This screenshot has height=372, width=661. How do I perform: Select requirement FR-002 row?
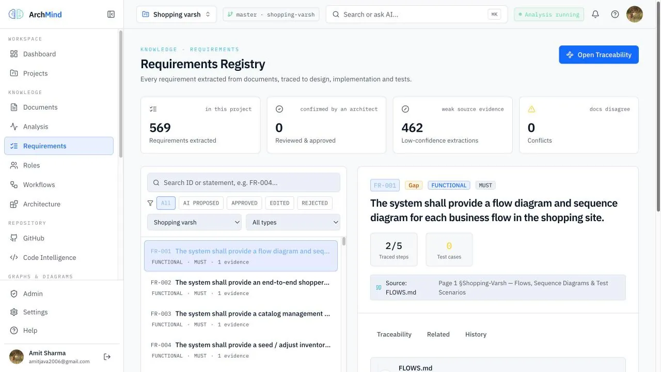tap(241, 287)
